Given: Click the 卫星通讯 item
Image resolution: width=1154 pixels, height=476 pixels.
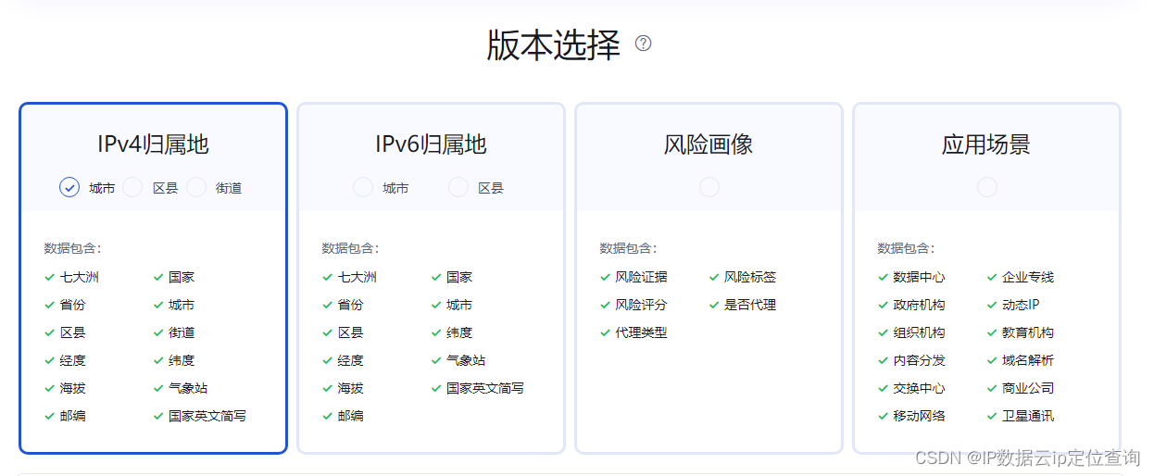Looking at the screenshot, I should tap(1028, 416).
